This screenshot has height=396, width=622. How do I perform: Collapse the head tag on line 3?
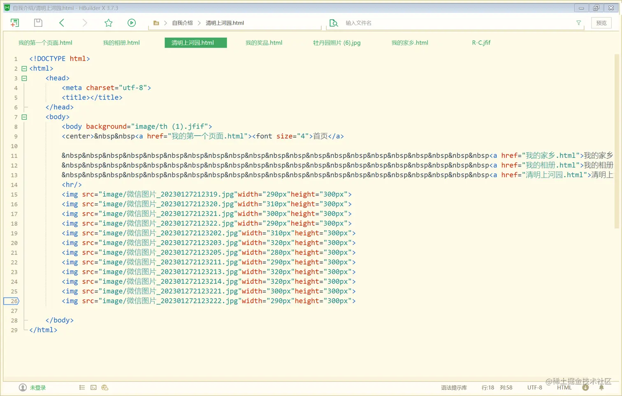pos(24,78)
